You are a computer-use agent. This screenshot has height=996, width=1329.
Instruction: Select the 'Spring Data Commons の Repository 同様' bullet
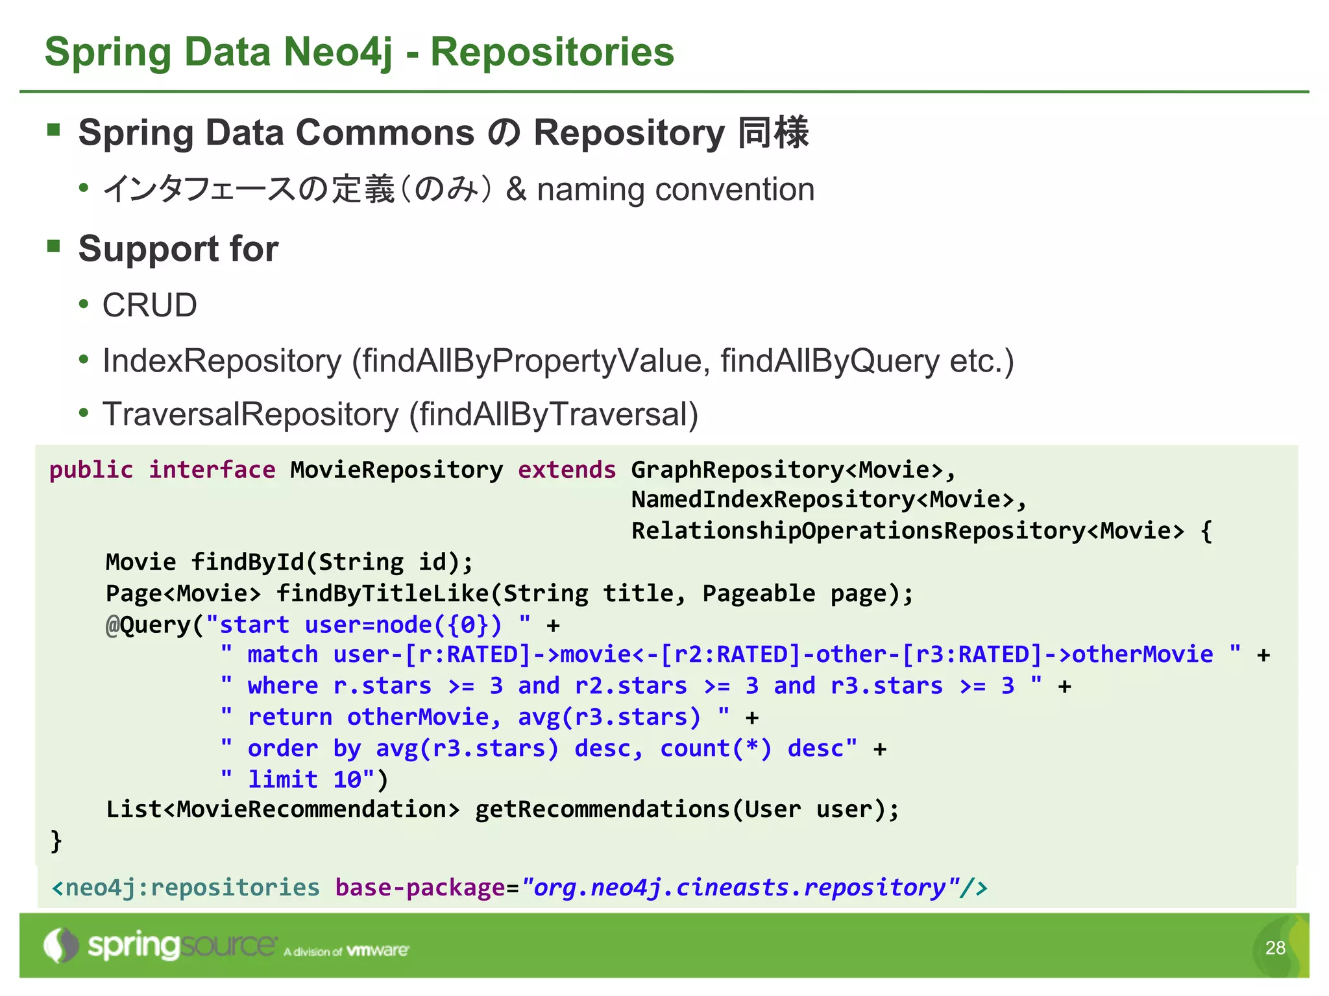coord(443,133)
